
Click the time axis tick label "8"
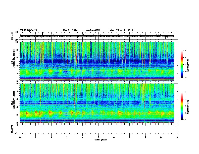point(145,137)
